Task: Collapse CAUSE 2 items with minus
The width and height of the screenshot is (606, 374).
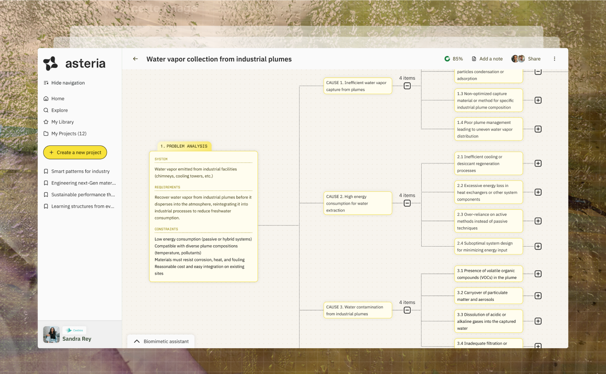Action: click(407, 203)
